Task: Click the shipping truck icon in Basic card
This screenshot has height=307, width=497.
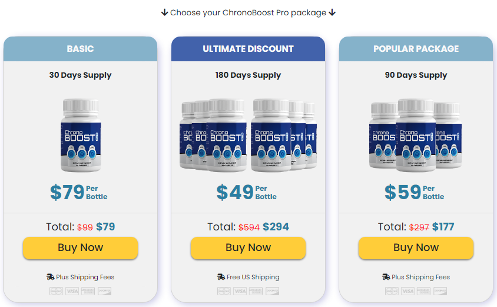Action: tap(50, 277)
